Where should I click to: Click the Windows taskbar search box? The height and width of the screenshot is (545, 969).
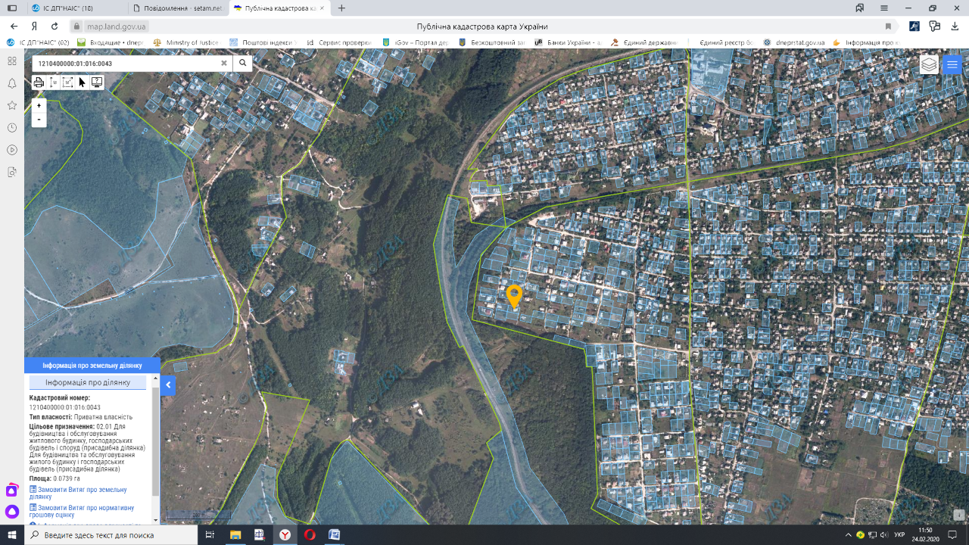(111, 535)
